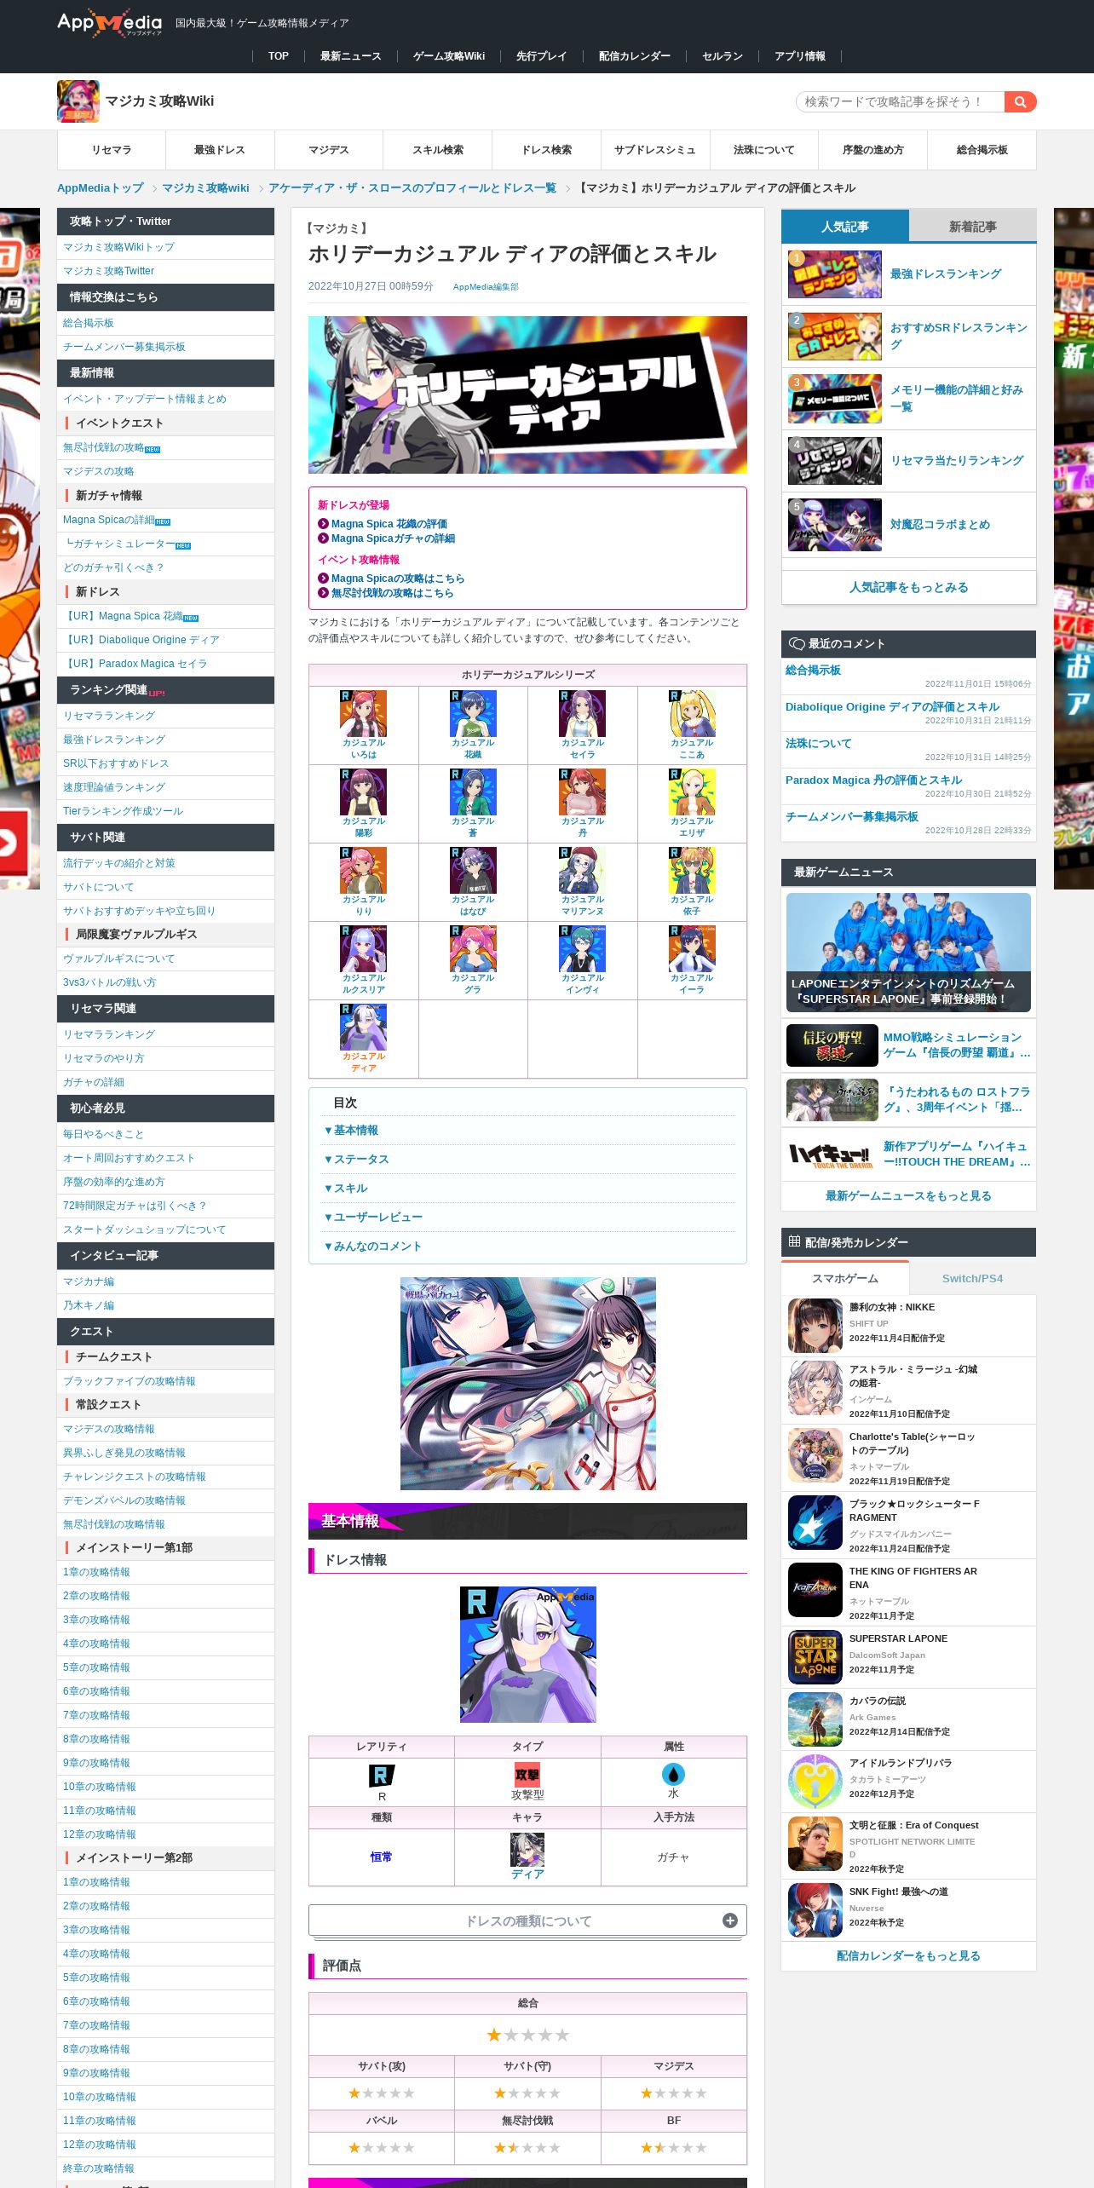Select the カジュアル セイラ dress icon
Image resolution: width=1094 pixels, height=2188 pixels.
click(x=583, y=713)
